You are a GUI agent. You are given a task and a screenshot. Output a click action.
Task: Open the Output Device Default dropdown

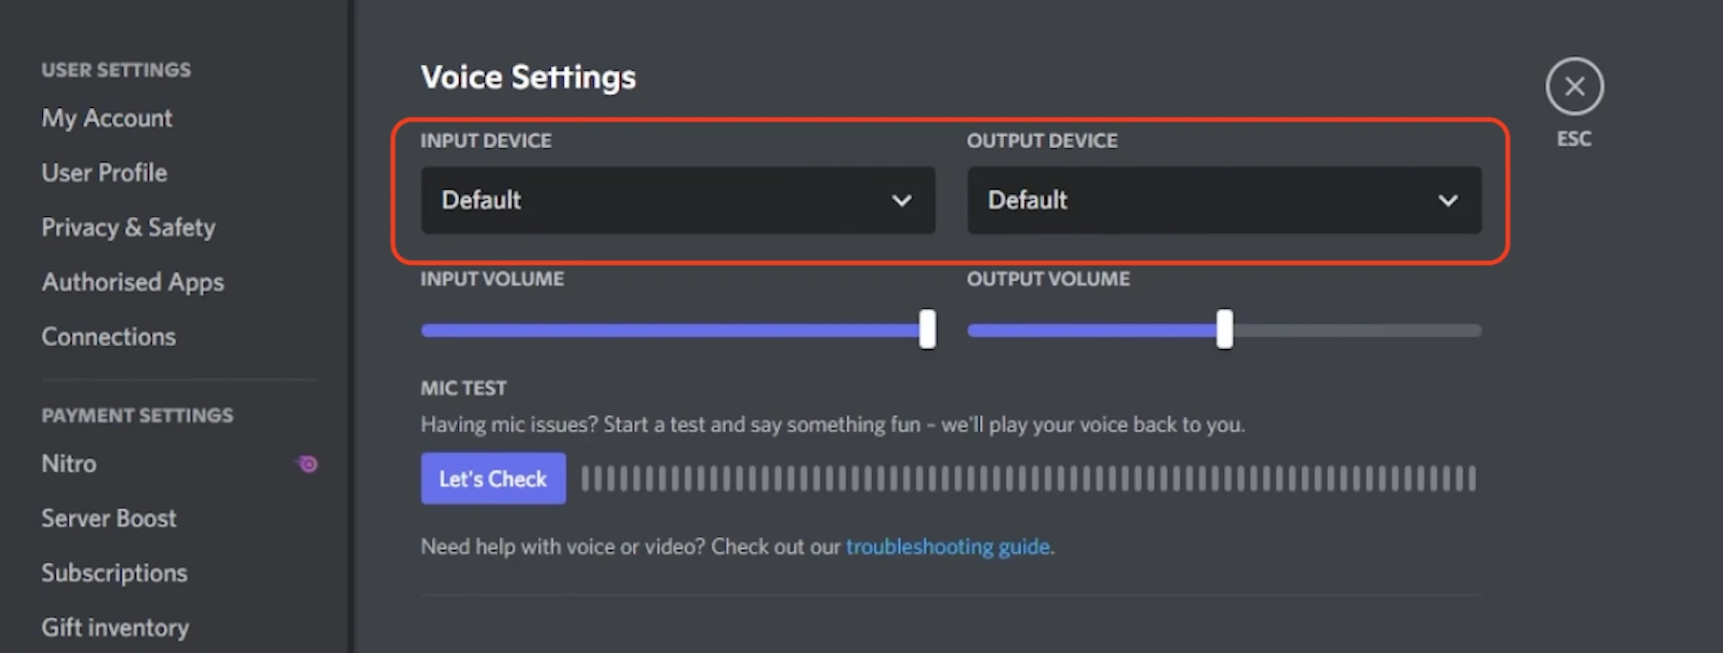coord(1205,201)
